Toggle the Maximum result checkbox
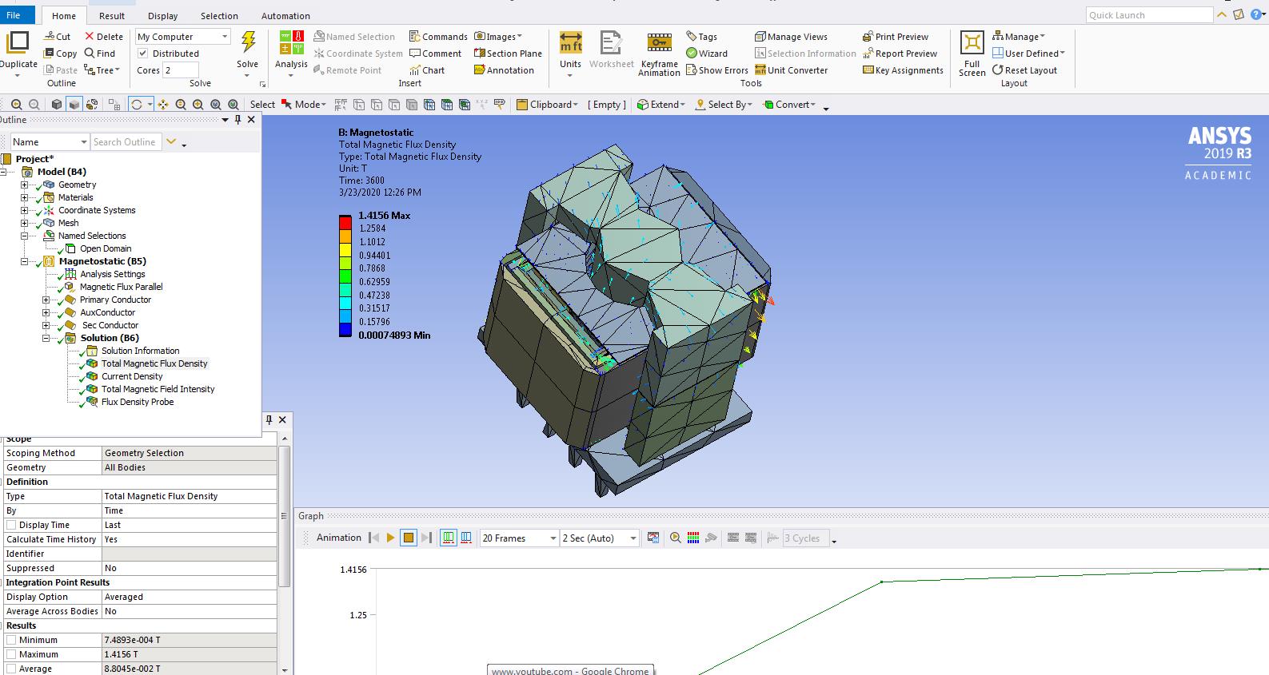Screen dimensions: 1269x675 pos(11,654)
